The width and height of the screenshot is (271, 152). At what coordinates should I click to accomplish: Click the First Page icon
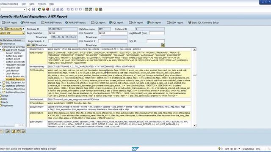pos(68,9)
